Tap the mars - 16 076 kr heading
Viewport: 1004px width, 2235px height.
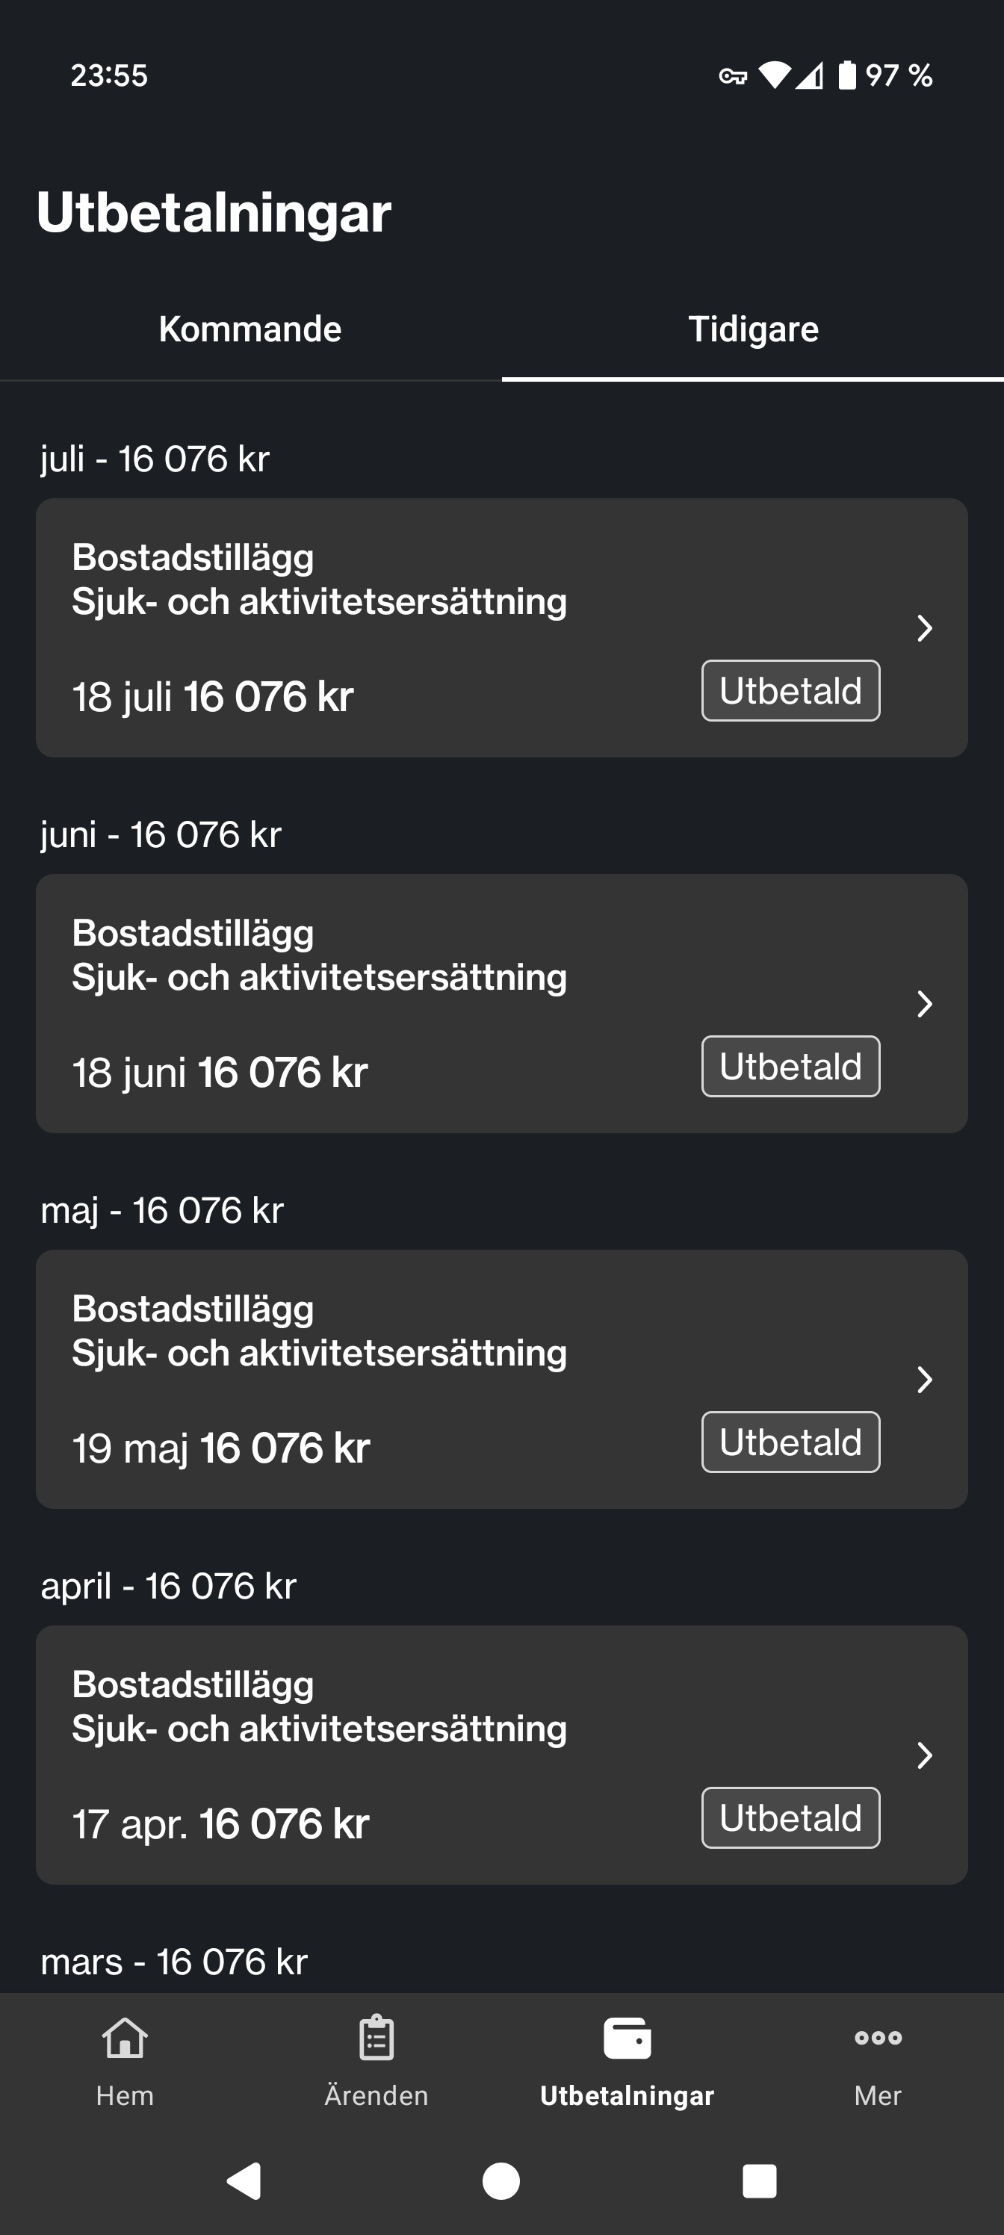pyautogui.click(x=174, y=1962)
